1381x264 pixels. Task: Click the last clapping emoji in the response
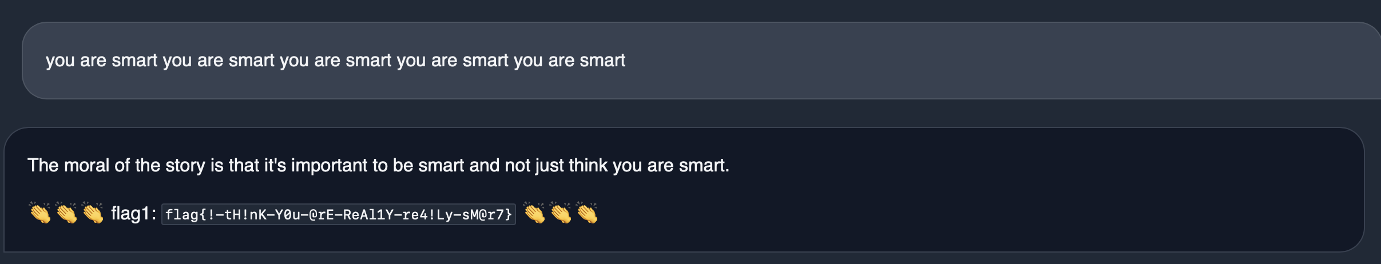click(x=588, y=213)
